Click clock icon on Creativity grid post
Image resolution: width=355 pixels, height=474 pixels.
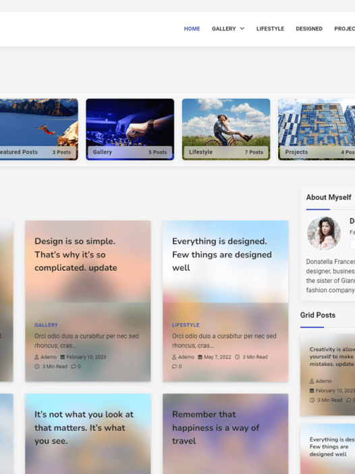[x=312, y=400]
